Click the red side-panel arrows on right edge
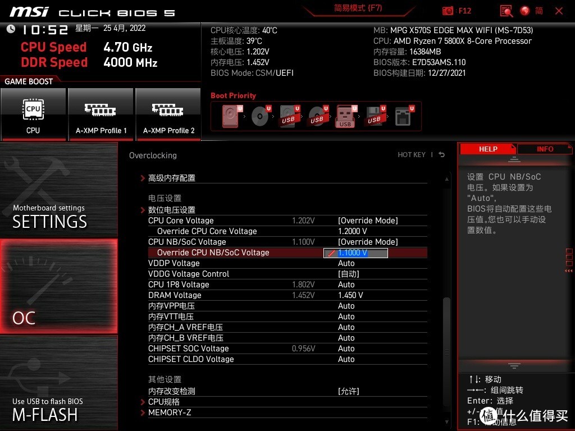The image size is (575, 431). pyautogui.click(x=569, y=271)
